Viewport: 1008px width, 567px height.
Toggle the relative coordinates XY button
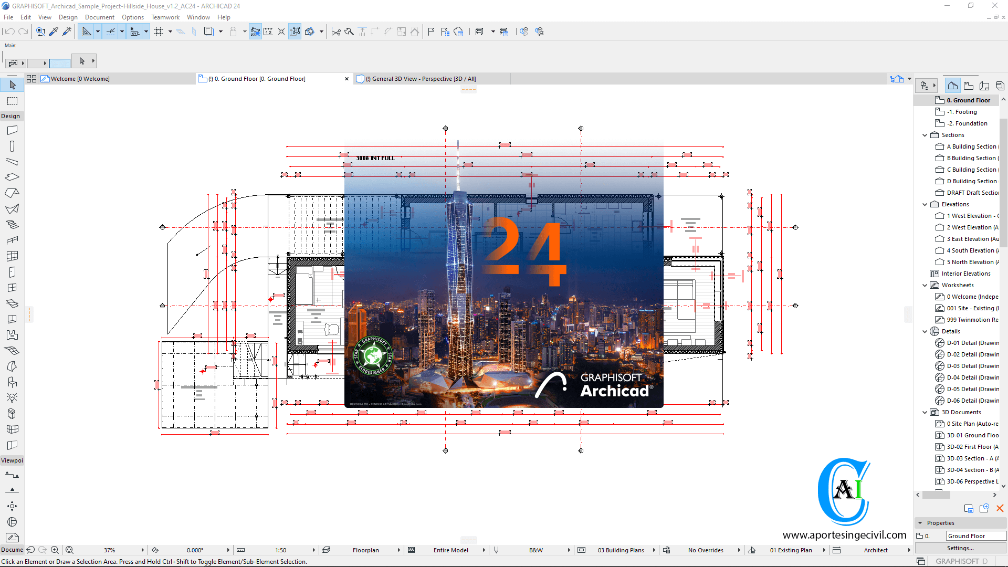135,31
